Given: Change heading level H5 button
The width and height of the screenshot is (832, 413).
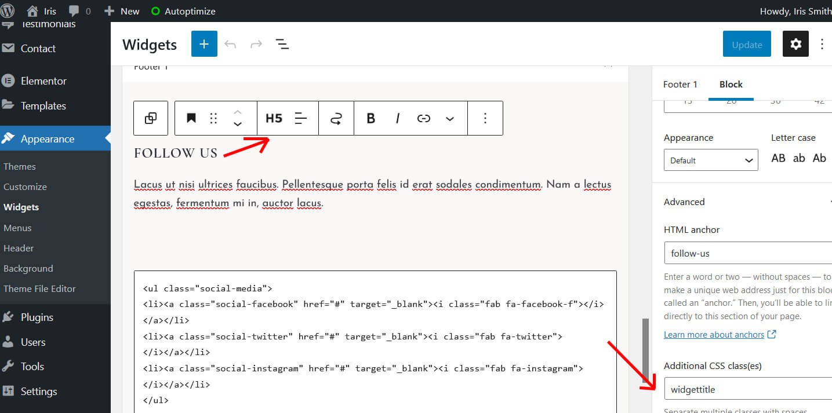Looking at the screenshot, I should coord(274,118).
